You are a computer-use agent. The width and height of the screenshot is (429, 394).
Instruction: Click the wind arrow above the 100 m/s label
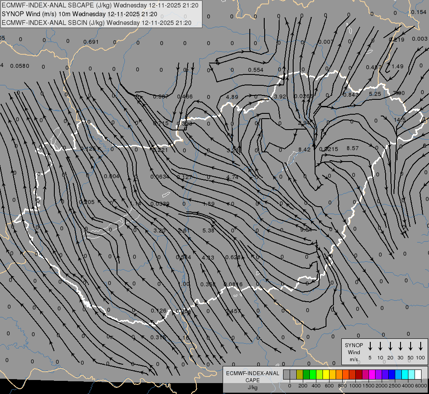(x=421, y=346)
